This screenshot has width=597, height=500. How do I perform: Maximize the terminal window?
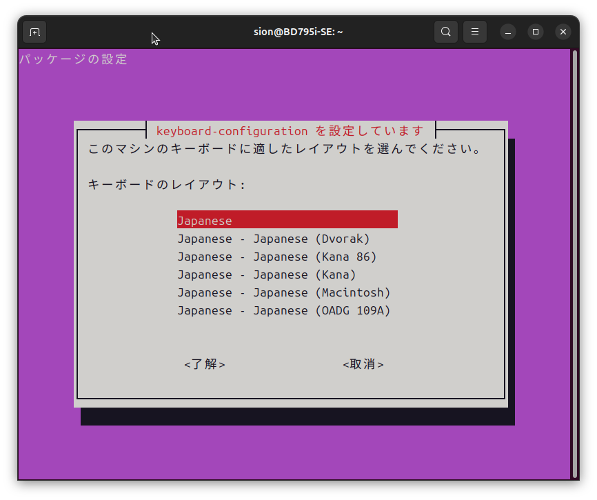point(536,32)
